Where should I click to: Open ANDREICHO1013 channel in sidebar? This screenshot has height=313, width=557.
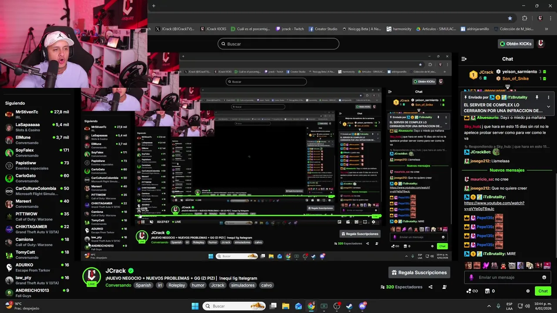coord(37,293)
